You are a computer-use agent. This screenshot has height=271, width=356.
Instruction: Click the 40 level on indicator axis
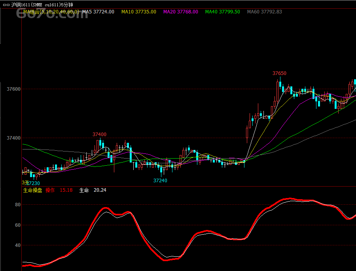[x=17, y=245]
